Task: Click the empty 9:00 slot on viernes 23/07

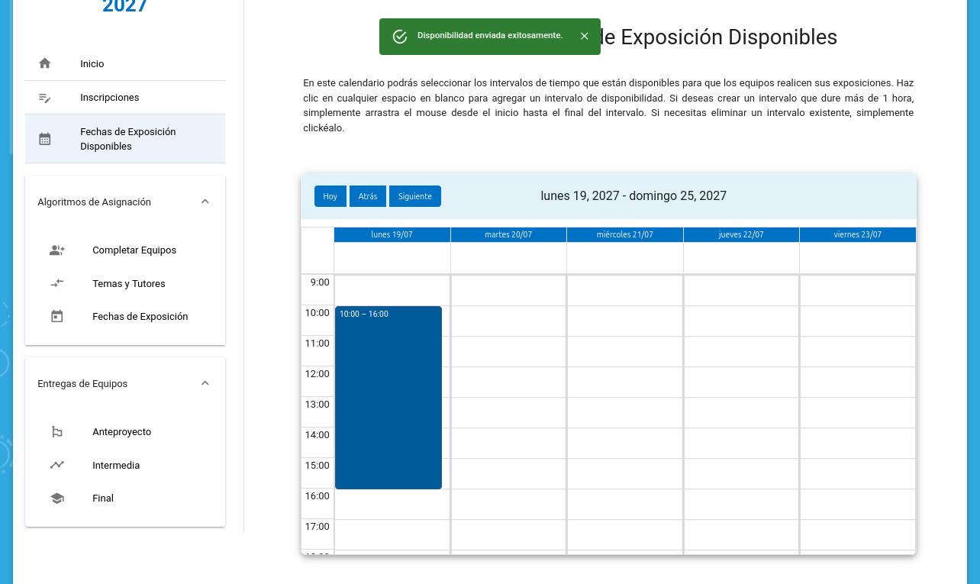Action: (x=857, y=290)
